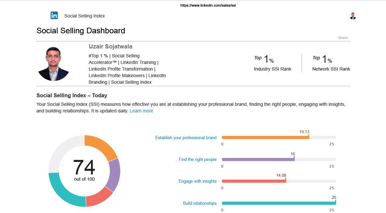The width and height of the screenshot is (386, 213).
Task: Click the purple progress bar showing 16
Action: click(x=258, y=159)
